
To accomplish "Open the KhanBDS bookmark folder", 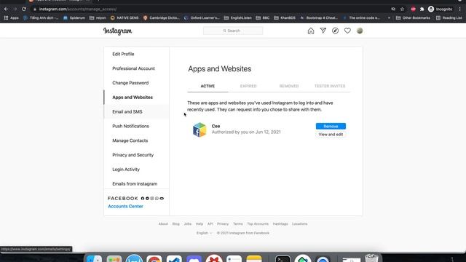I will pyautogui.click(x=285, y=17).
